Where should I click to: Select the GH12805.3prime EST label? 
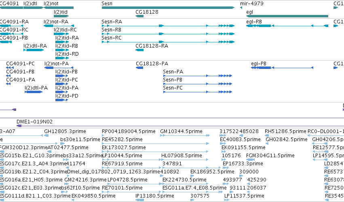(x=65, y=131)
